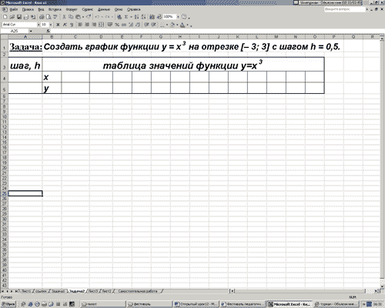Click the Print icon in the toolbar
385x308 pixels.
[x=42, y=17]
